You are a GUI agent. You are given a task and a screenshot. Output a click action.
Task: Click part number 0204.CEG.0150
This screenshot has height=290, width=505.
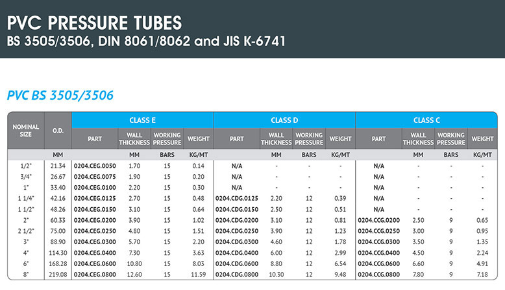point(95,209)
